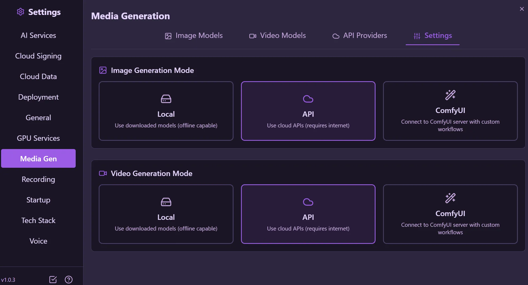Screen dimensions: 528x285
Task: Close the settings panel with the X
Action: (x=522, y=9)
